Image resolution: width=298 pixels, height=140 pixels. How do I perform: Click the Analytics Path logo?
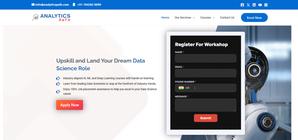point(51,17)
